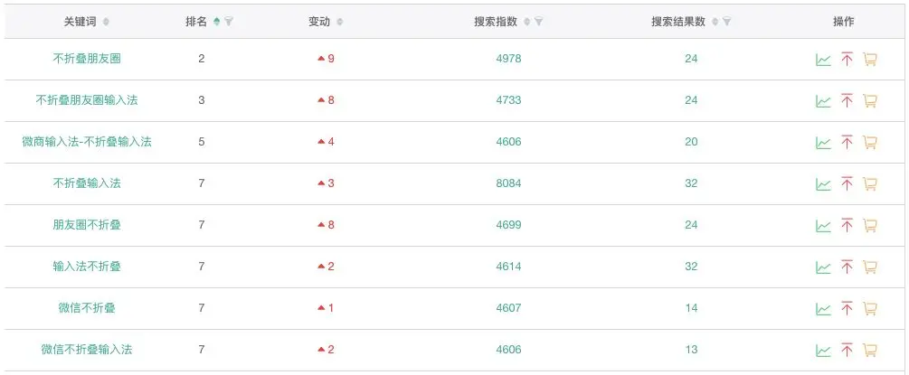The width and height of the screenshot is (909, 375).
Task: Toggle sort order on 排名 column
Action: click(x=217, y=22)
